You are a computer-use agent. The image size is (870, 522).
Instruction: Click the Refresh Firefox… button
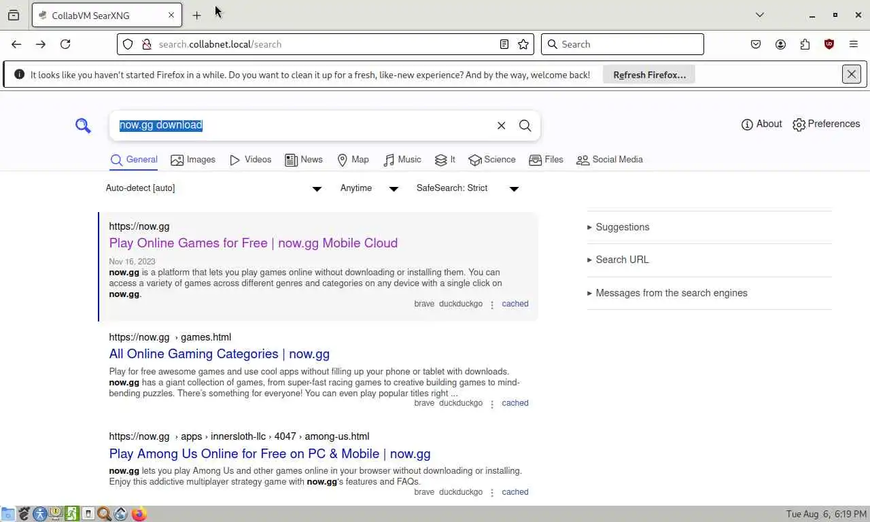point(649,75)
